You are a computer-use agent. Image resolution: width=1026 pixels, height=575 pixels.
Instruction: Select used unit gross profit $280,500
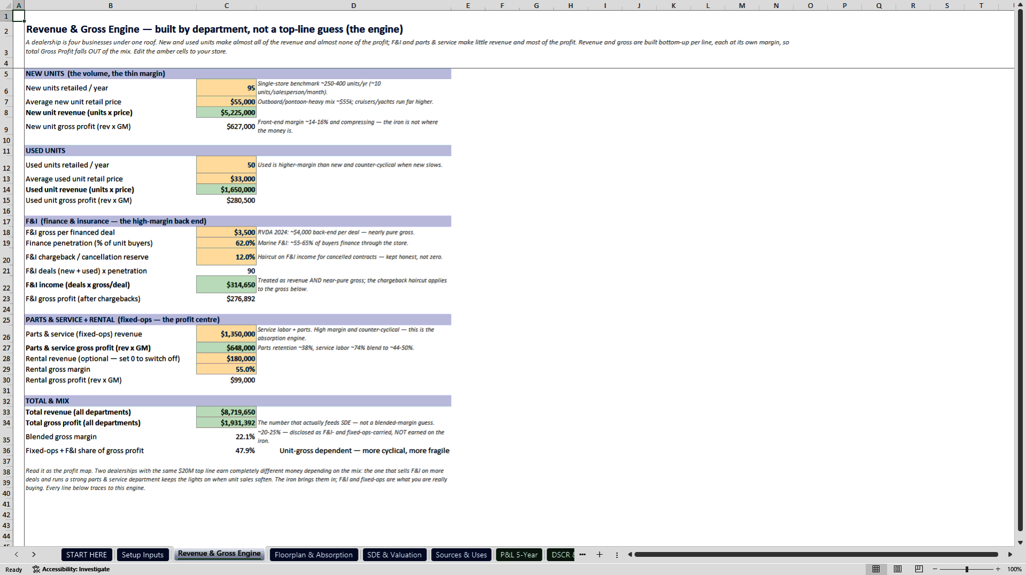(x=227, y=200)
